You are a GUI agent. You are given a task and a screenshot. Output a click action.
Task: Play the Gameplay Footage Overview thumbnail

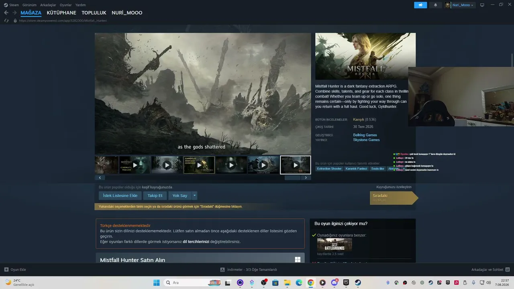[x=199, y=165]
